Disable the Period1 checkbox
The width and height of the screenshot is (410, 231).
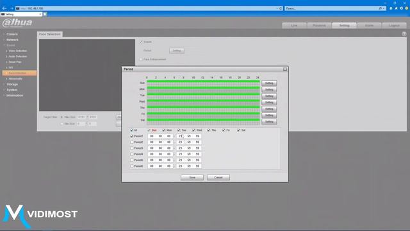[x=132, y=136]
